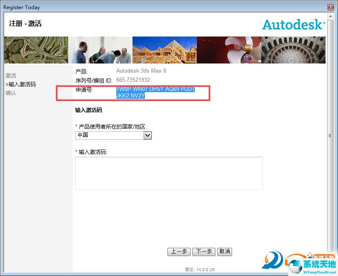Click the Autodesk logo
The width and height of the screenshot is (338, 276).
pos(294,24)
